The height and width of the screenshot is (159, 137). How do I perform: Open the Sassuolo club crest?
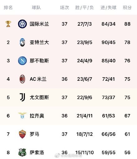pos(22,152)
